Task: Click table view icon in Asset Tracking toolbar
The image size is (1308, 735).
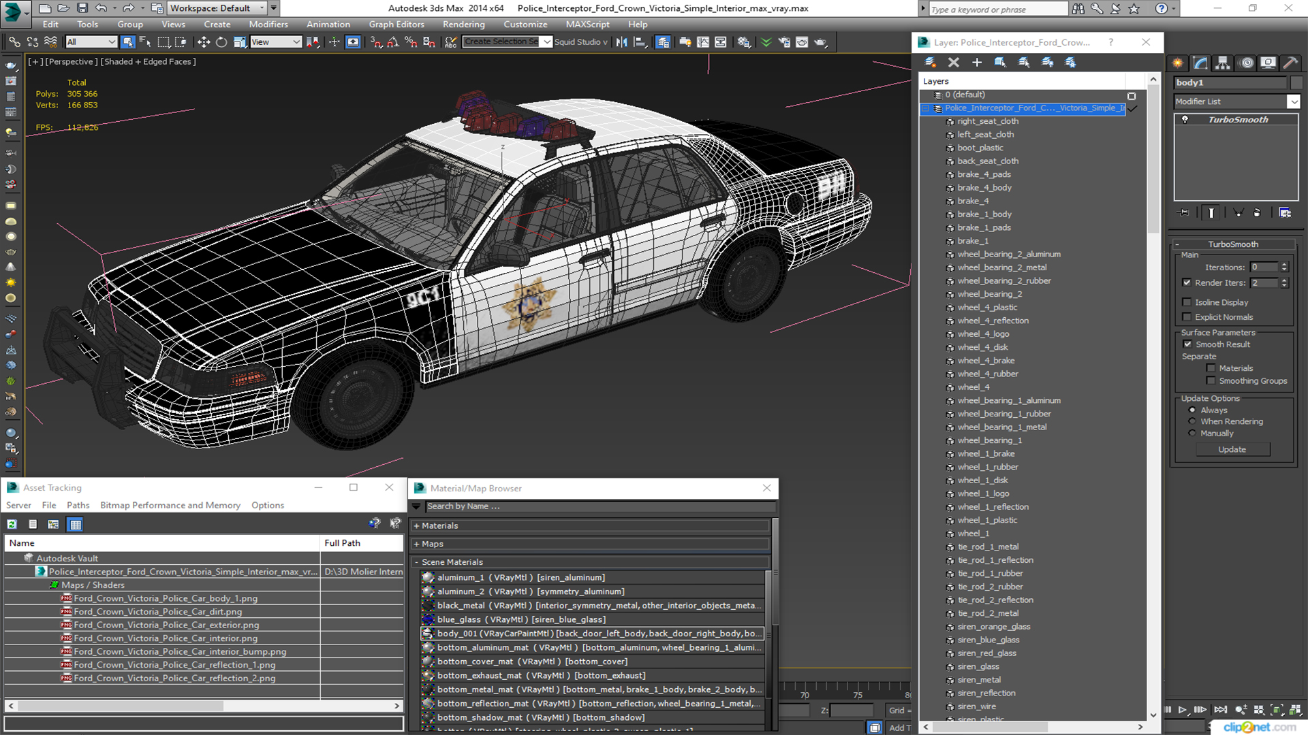Action: pos(76,524)
